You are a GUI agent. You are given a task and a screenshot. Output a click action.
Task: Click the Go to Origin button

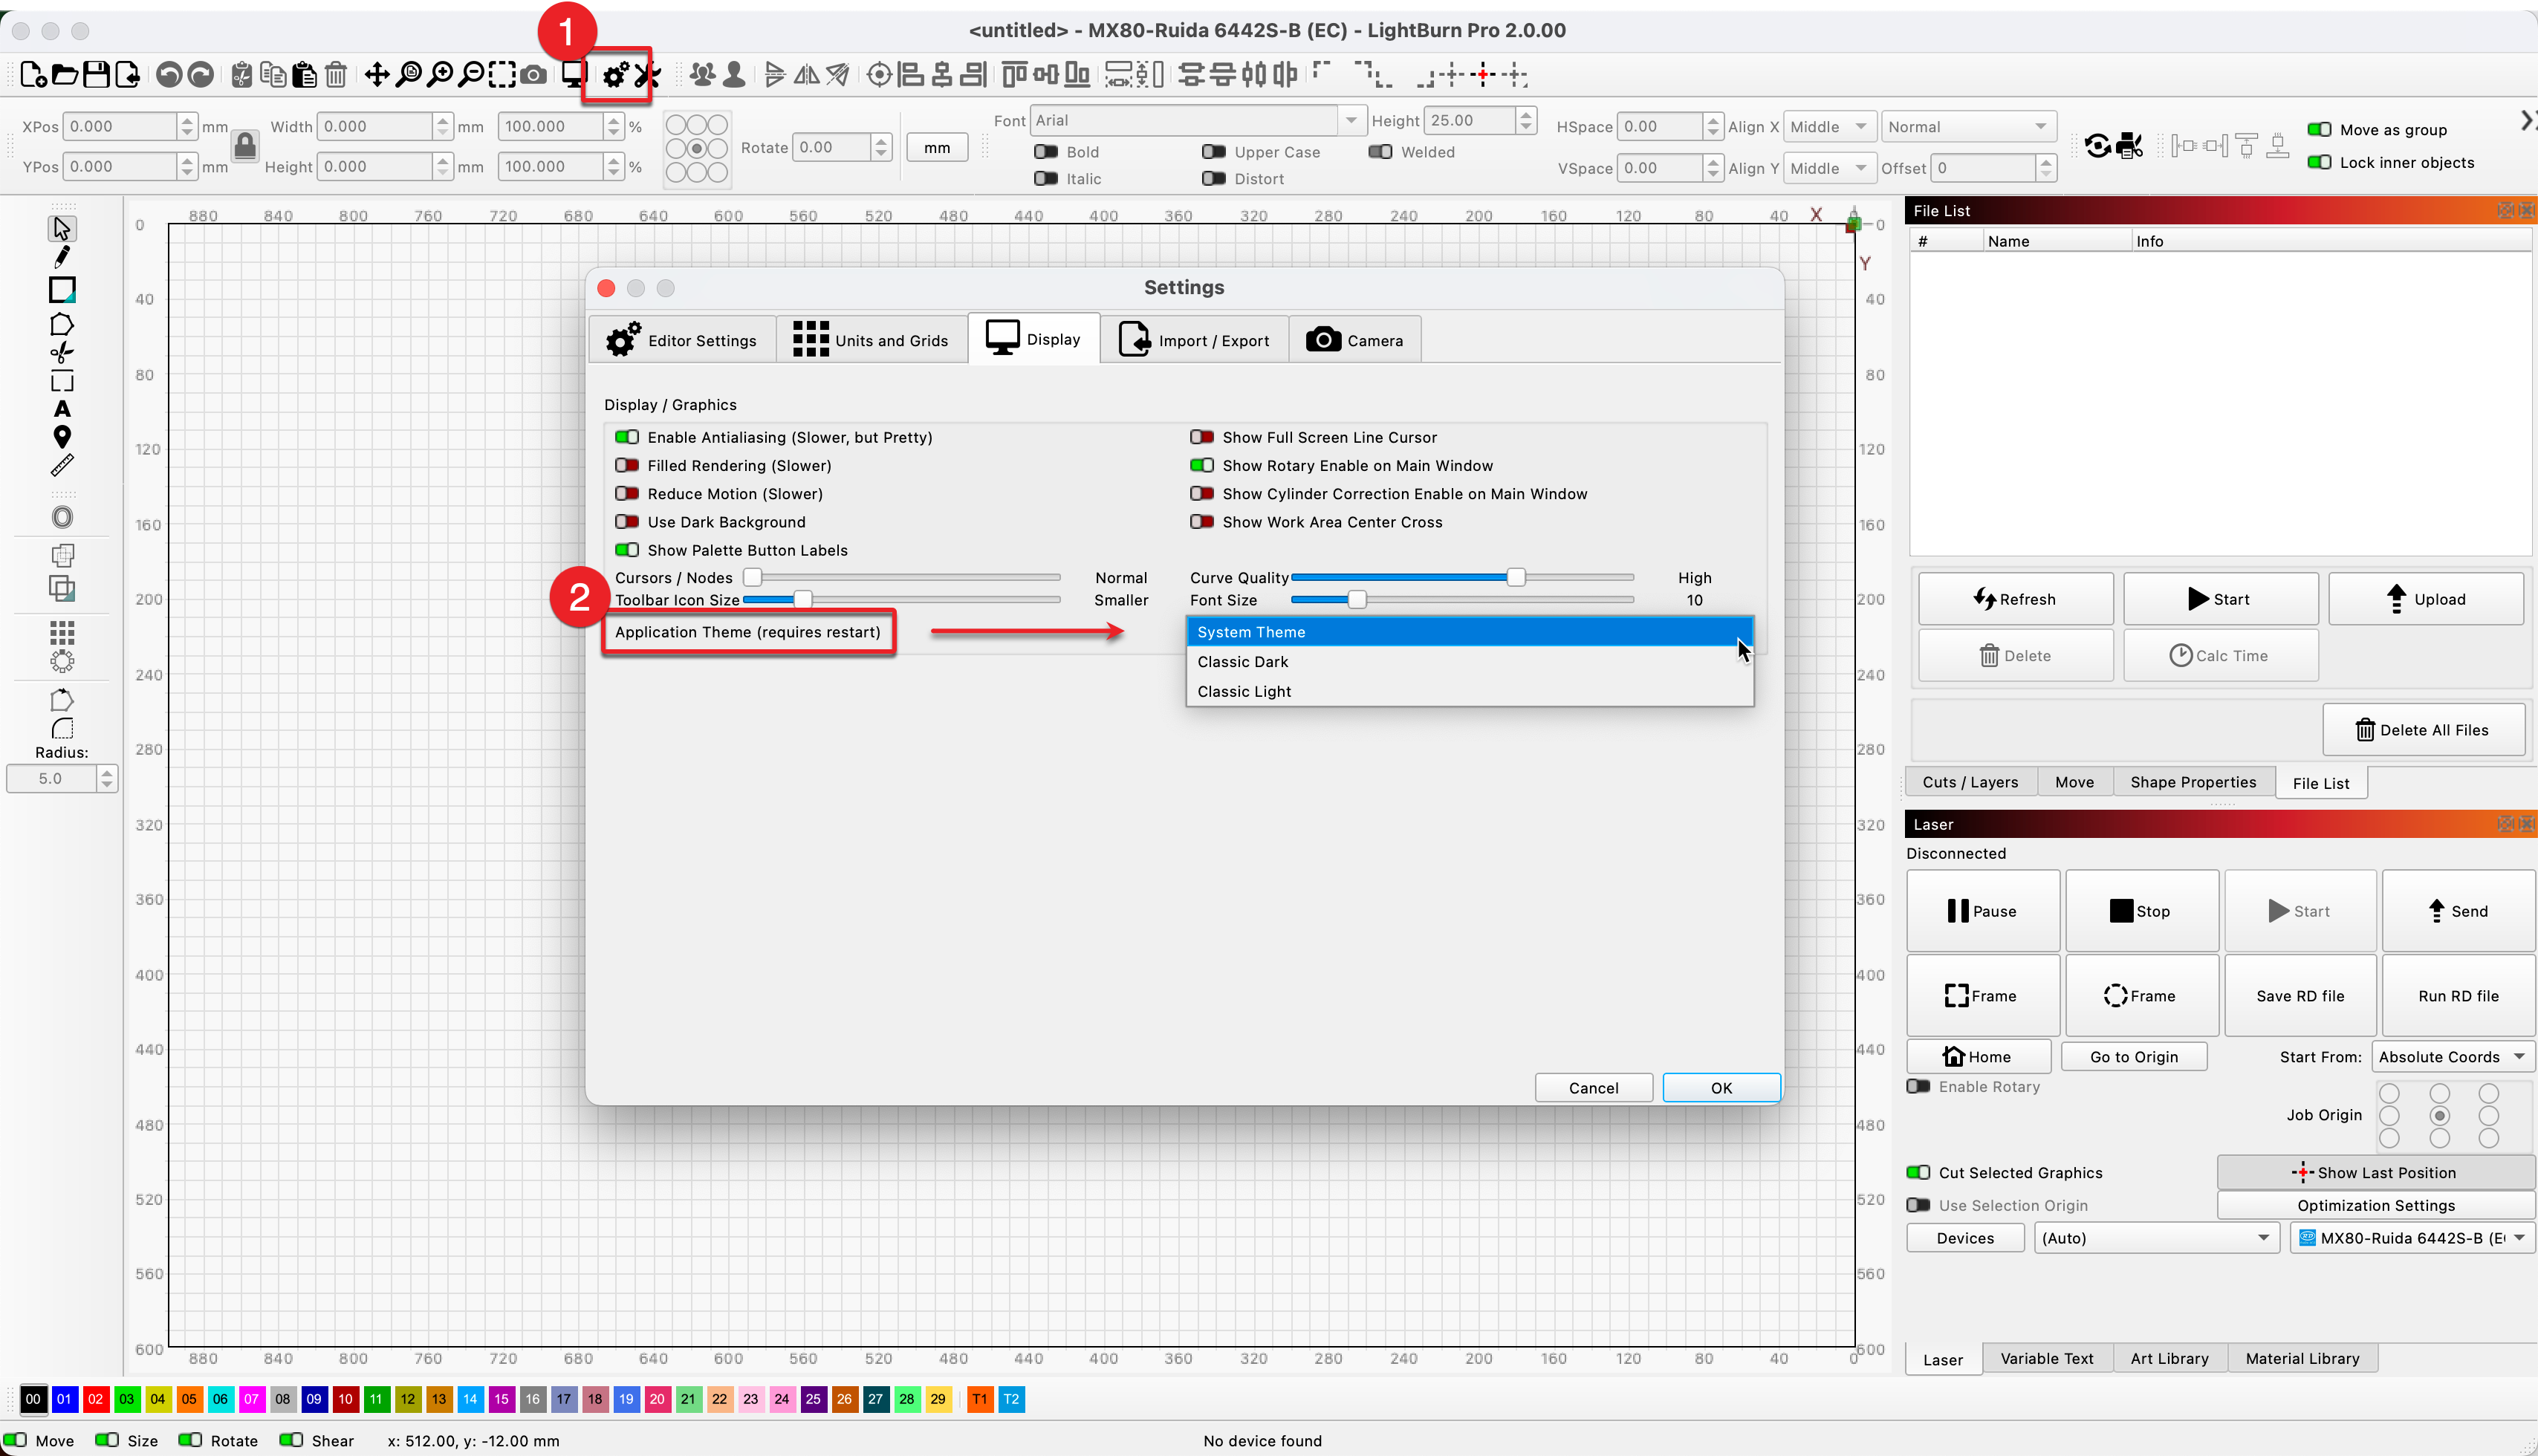(2134, 1057)
